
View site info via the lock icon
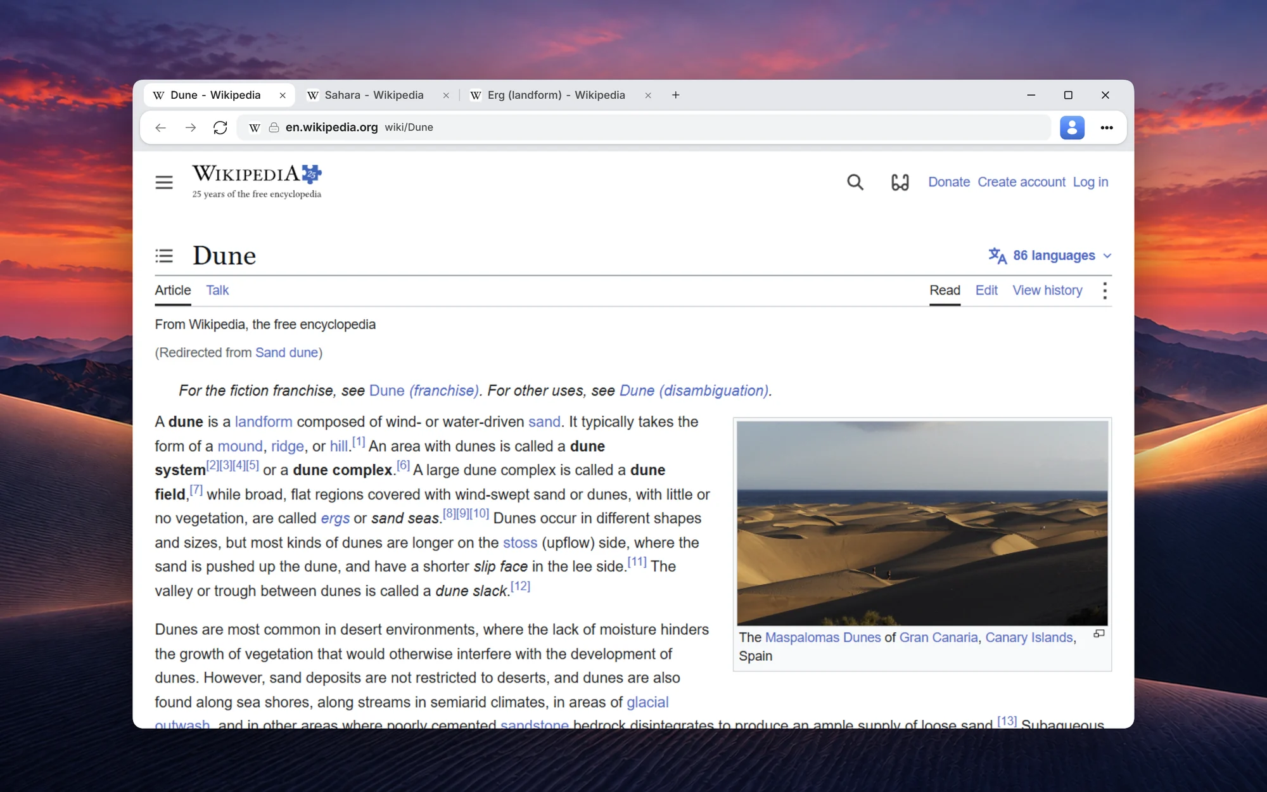pyautogui.click(x=274, y=128)
